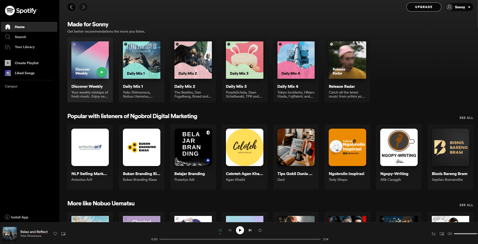The image size is (478, 244).
Task: Save song with heart icon
Action: click(55, 234)
